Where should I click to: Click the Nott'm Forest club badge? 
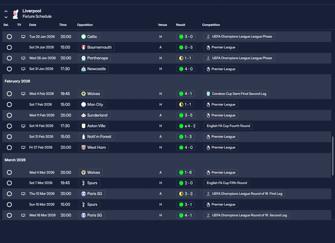83,137
